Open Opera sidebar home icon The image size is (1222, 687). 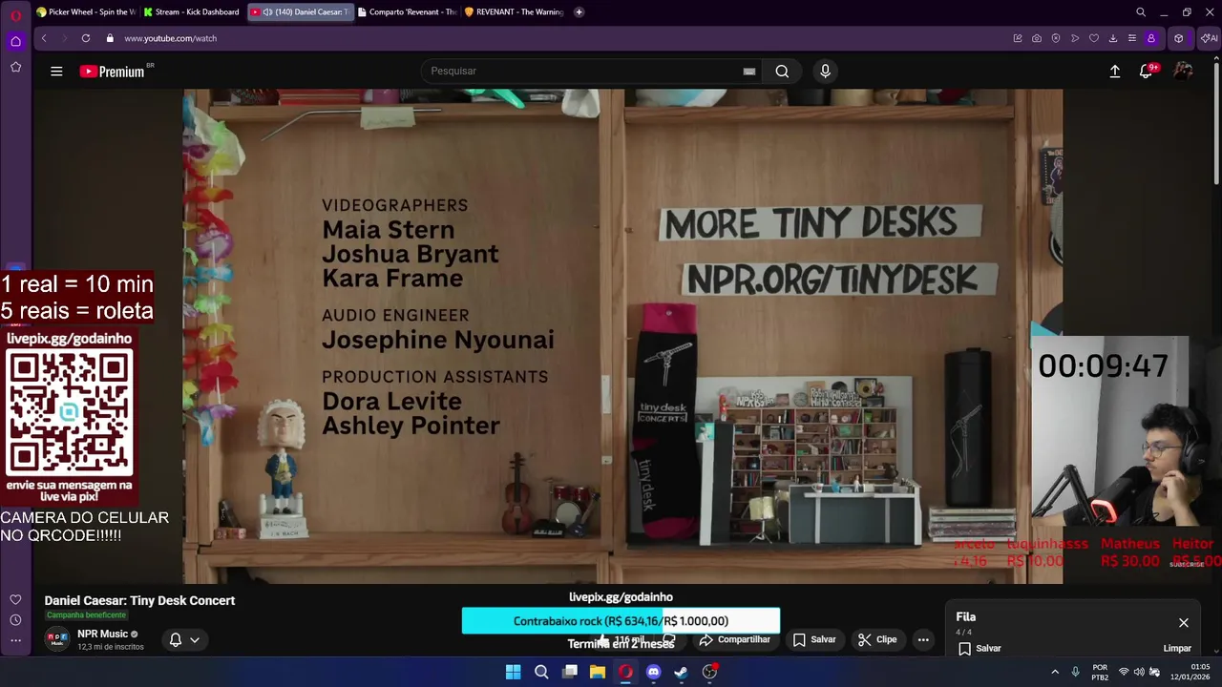pos(15,41)
